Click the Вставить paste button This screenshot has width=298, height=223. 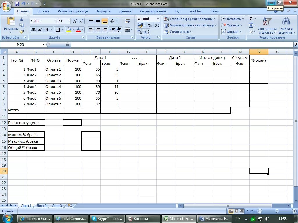(11, 25)
